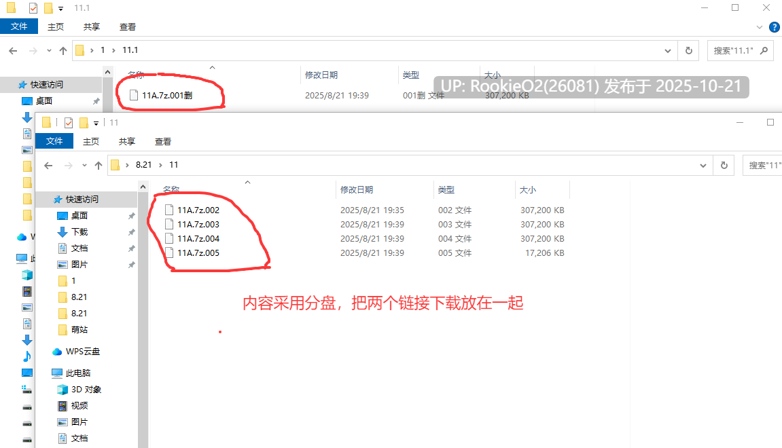
Task: Open quick access toolbar dropdown in 11.1 title bar
Action: pyautogui.click(x=61, y=8)
